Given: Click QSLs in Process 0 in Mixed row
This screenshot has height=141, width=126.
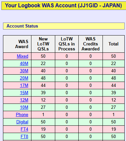Looking at the screenshot, I should coord(67,56).
